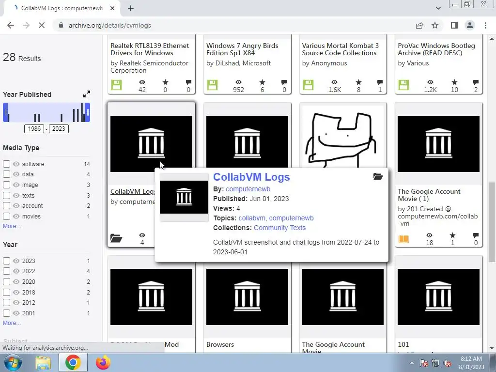Click reviews bubble on Google Account Movie (1) card

point(476,235)
